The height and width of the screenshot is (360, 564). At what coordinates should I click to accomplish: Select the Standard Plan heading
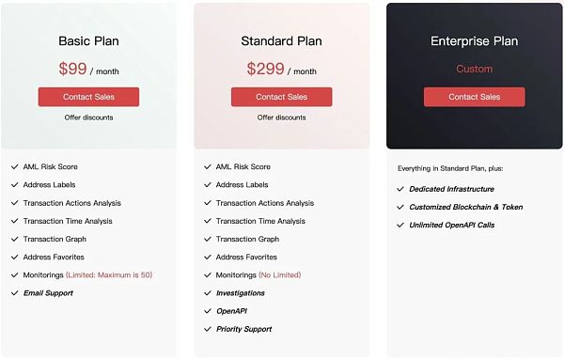[x=282, y=41]
